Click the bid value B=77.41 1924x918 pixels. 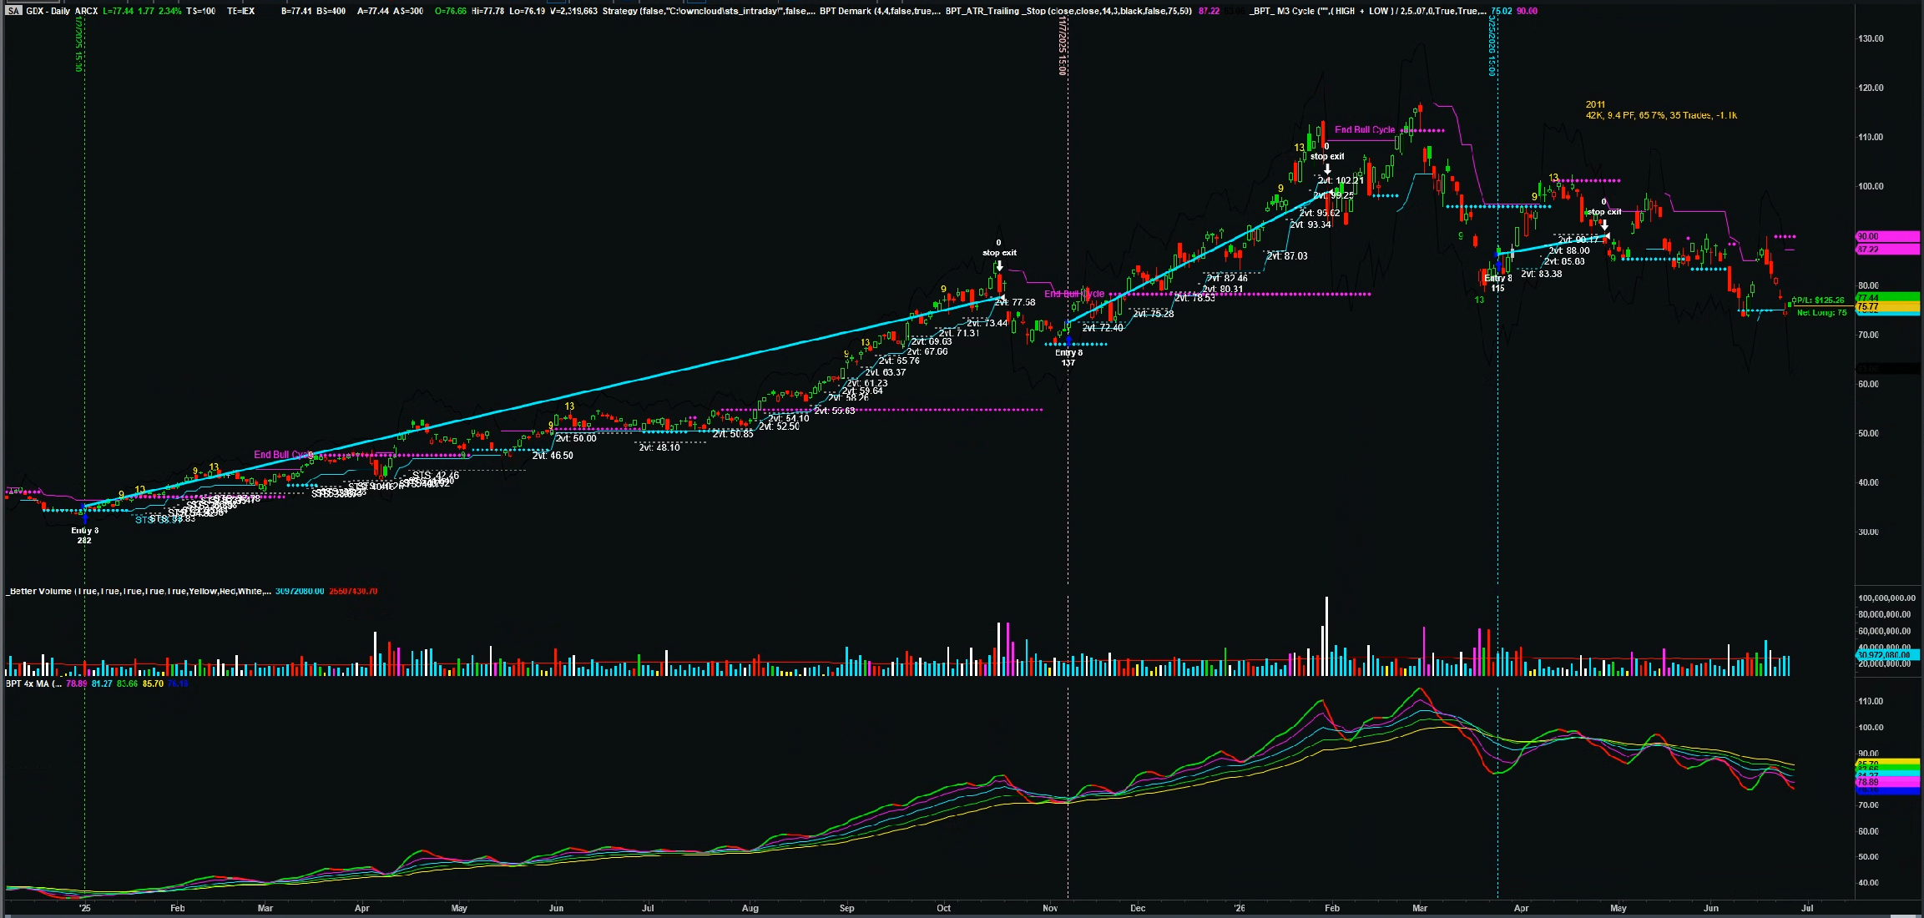[295, 11]
